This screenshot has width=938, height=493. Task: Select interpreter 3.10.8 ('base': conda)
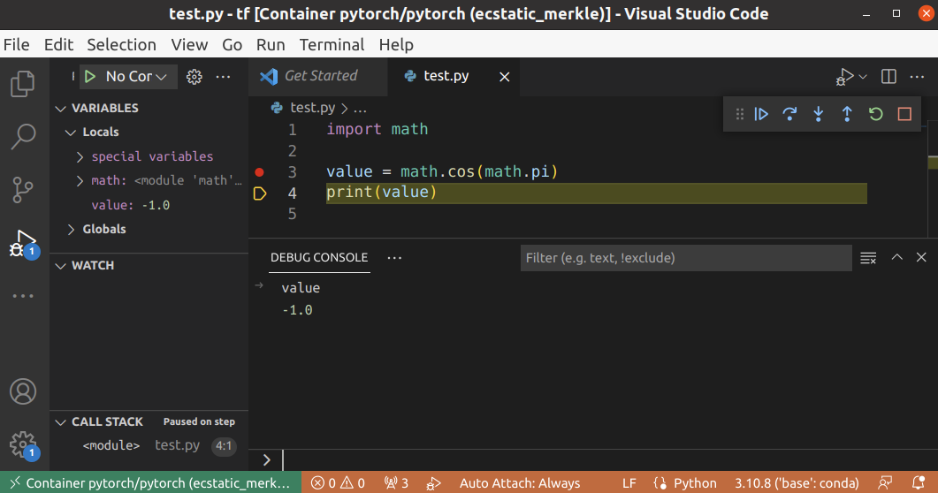[x=797, y=483]
